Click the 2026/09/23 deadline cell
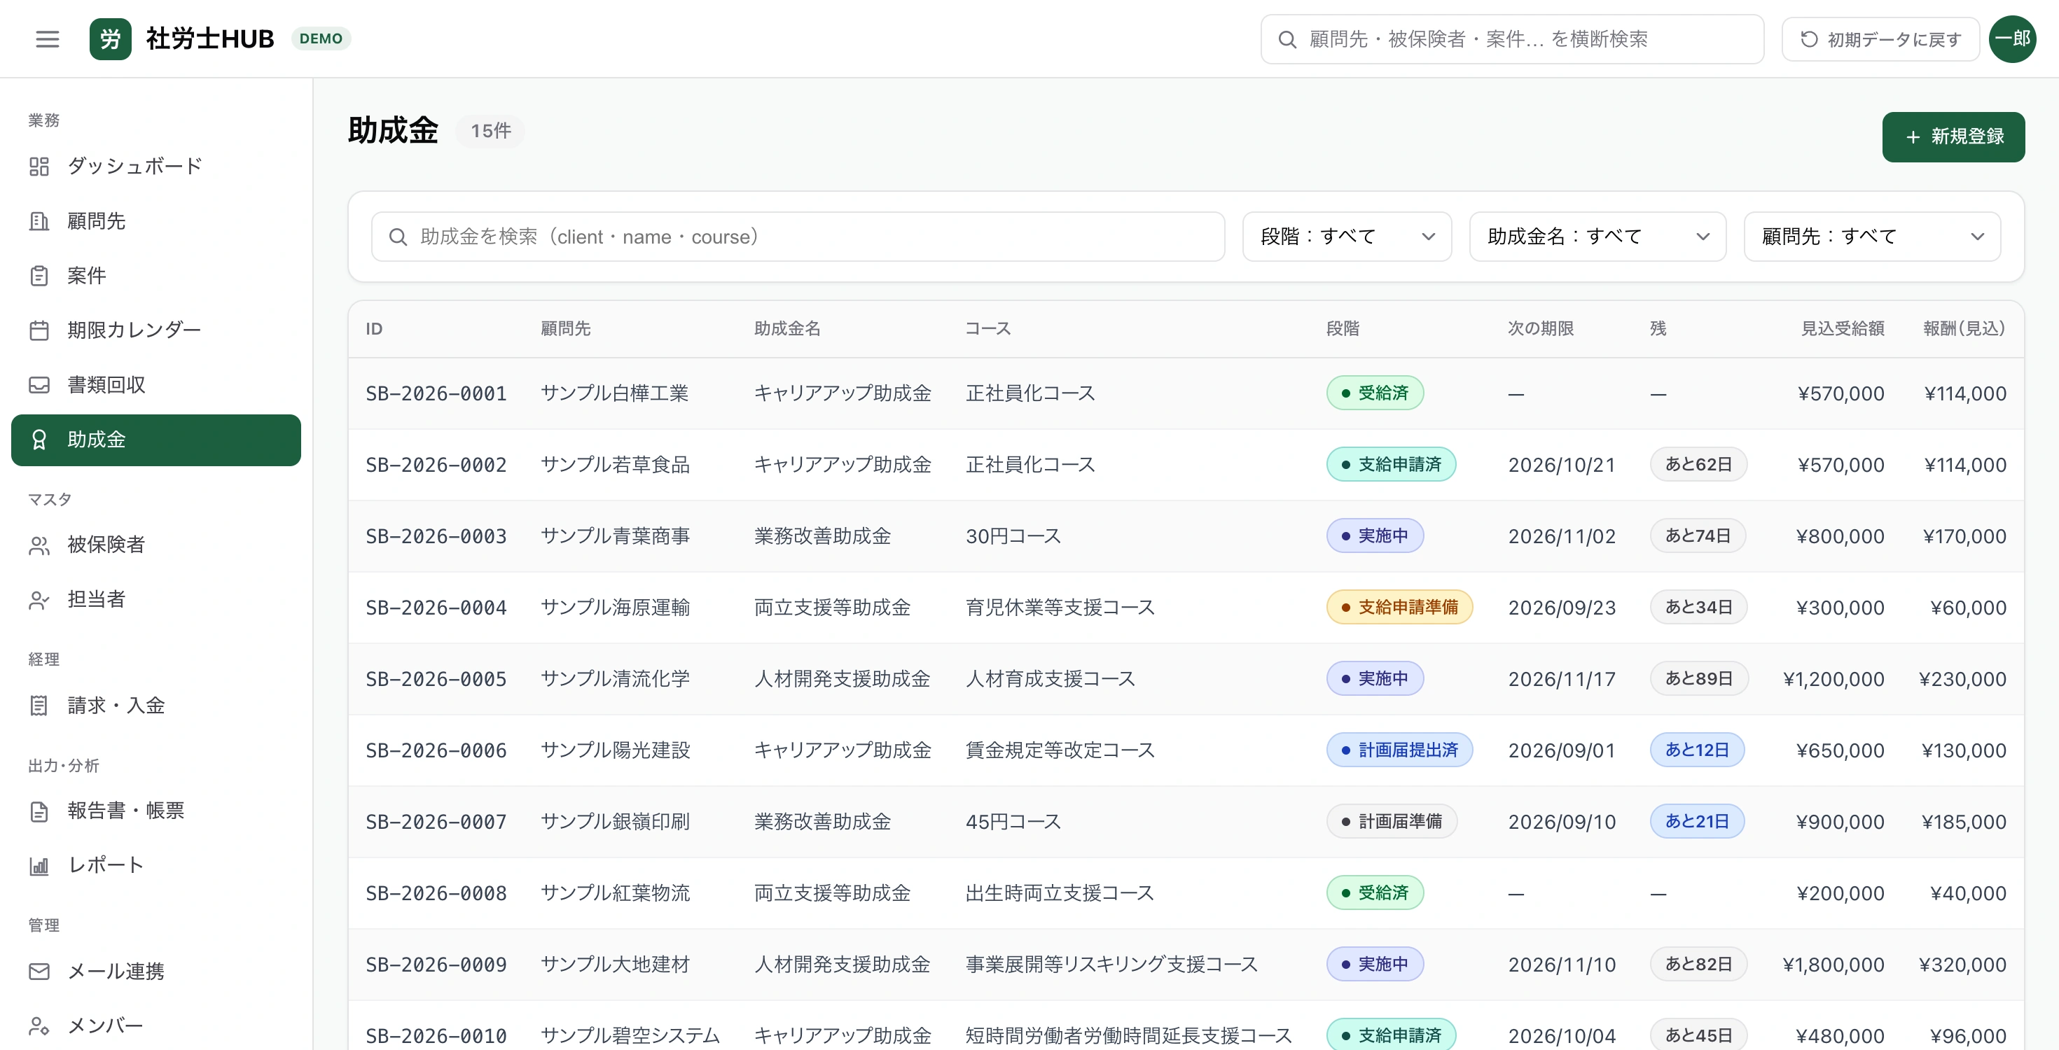2059x1050 pixels. pos(1561,608)
